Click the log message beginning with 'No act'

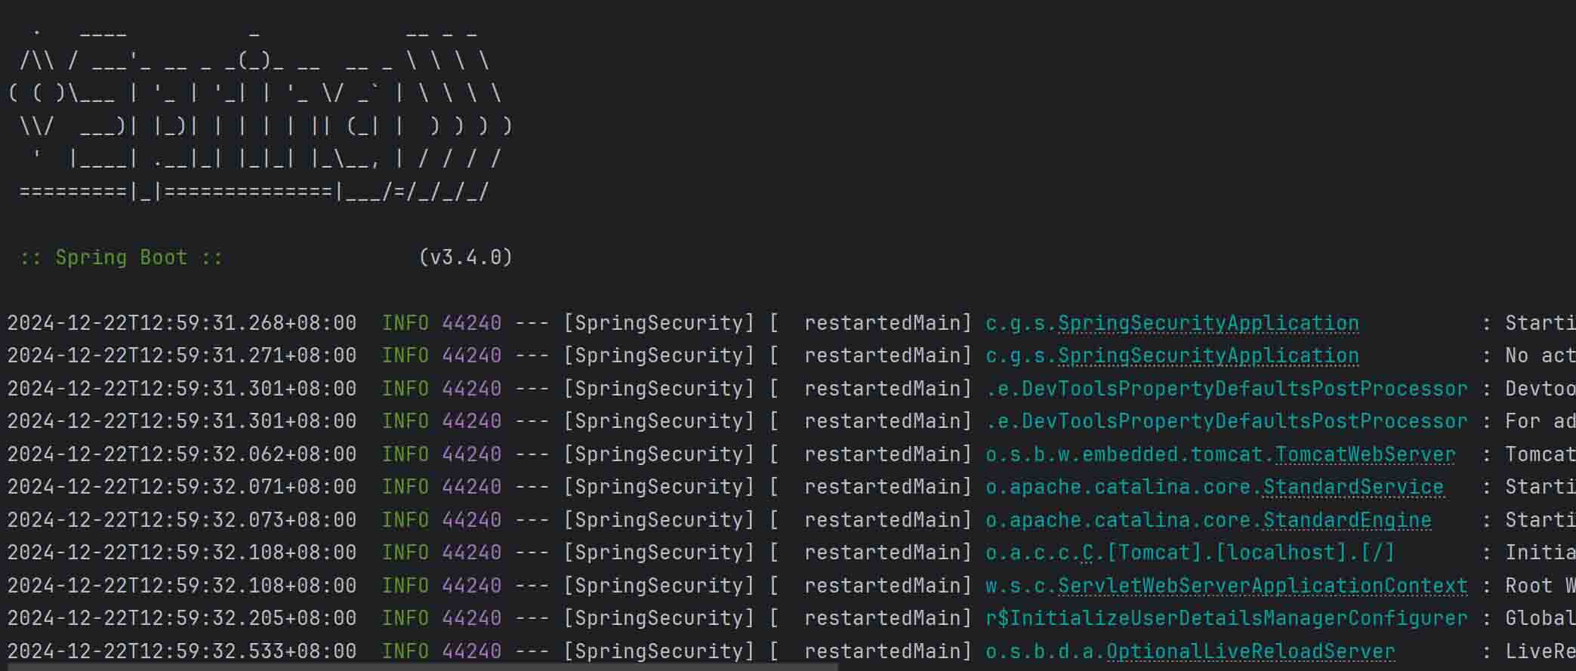coord(1540,356)
